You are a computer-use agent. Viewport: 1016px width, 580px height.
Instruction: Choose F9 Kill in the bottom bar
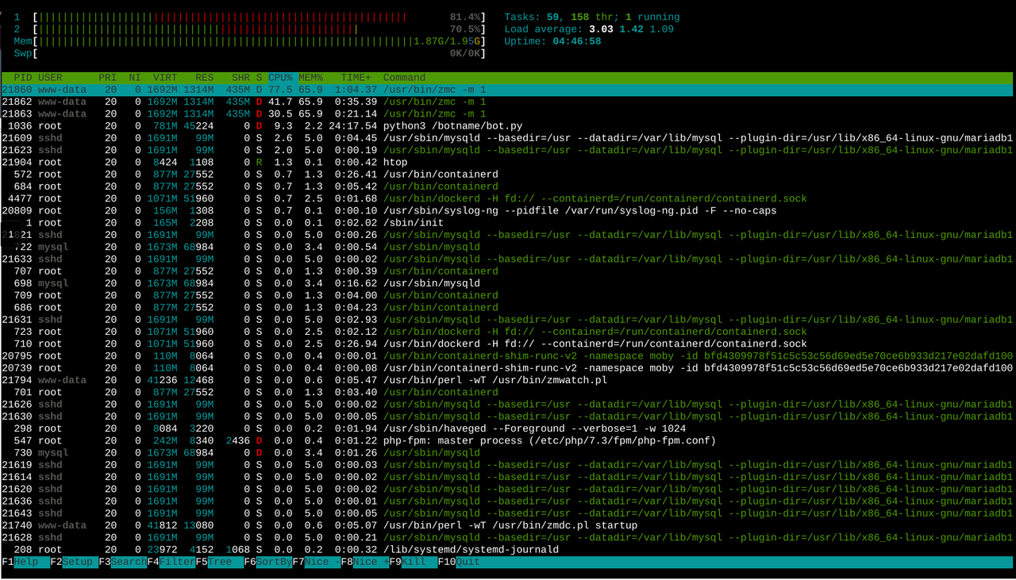(414, 562)
